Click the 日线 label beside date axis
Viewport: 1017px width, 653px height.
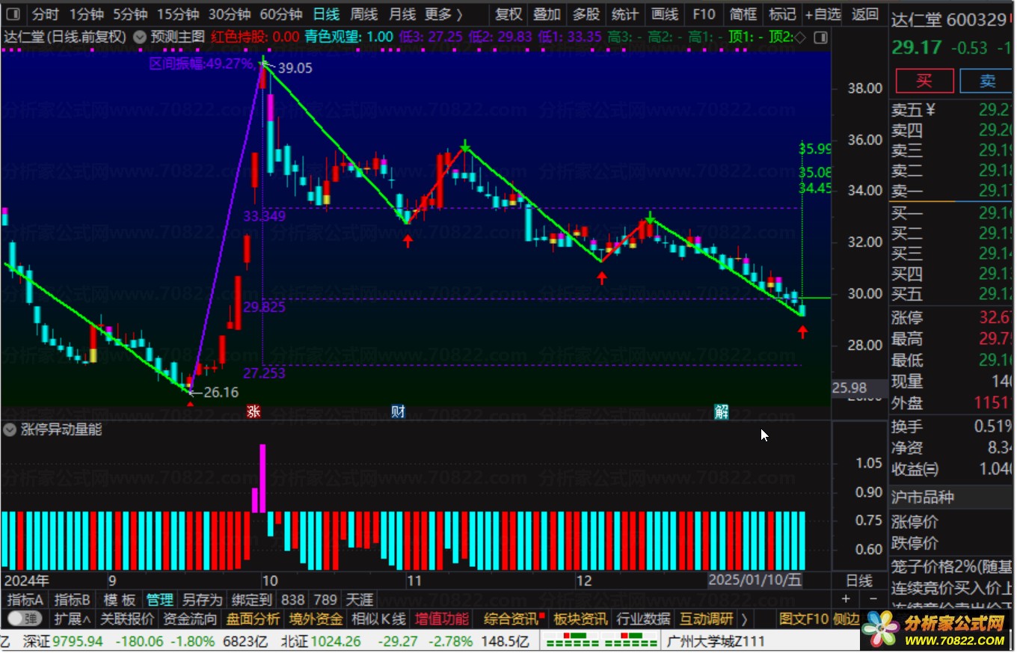858,580
